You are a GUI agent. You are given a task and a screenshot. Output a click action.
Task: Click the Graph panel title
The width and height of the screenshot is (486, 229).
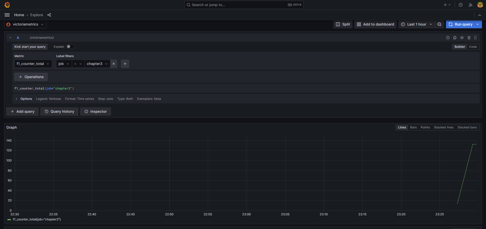pyautogui.click(x=12, y=127)
